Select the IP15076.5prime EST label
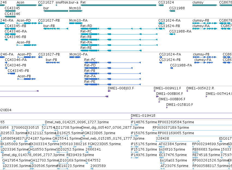232x170 pixels. coord(144,133)
